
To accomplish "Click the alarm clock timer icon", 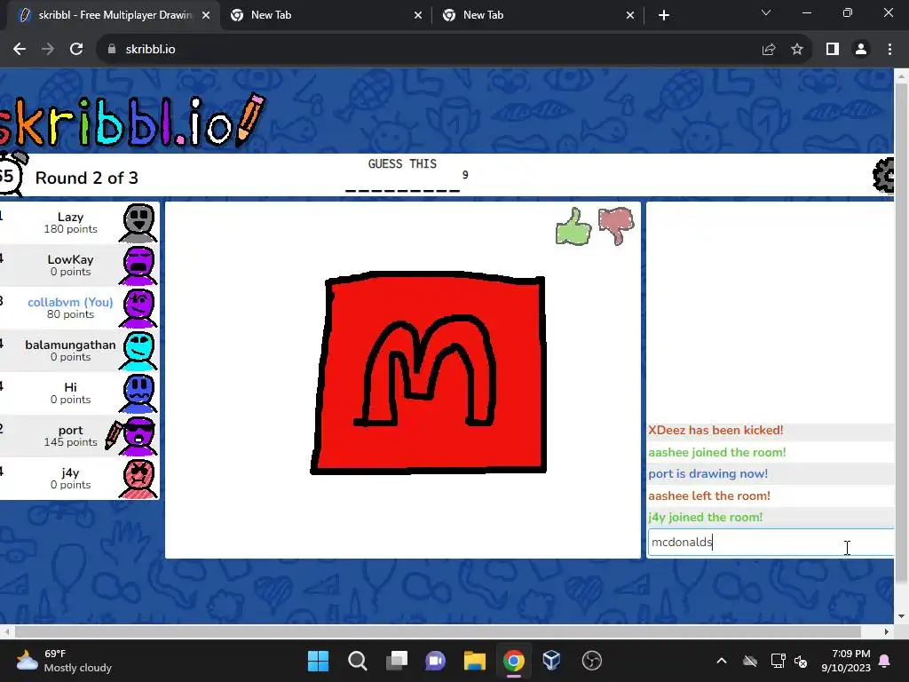I will [x=12, y=173].
